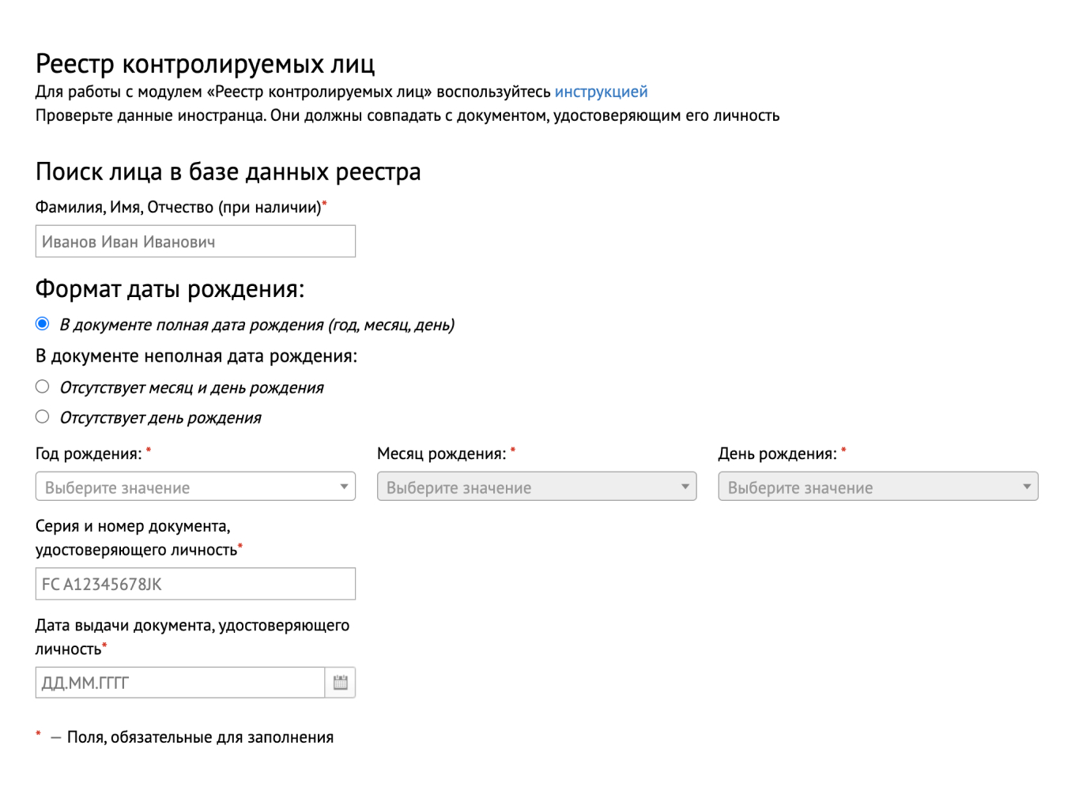Click the 'Поиск лица в базе данных' heading
This screenshot has width=1075, height=794.
click(x=228, y=171)
